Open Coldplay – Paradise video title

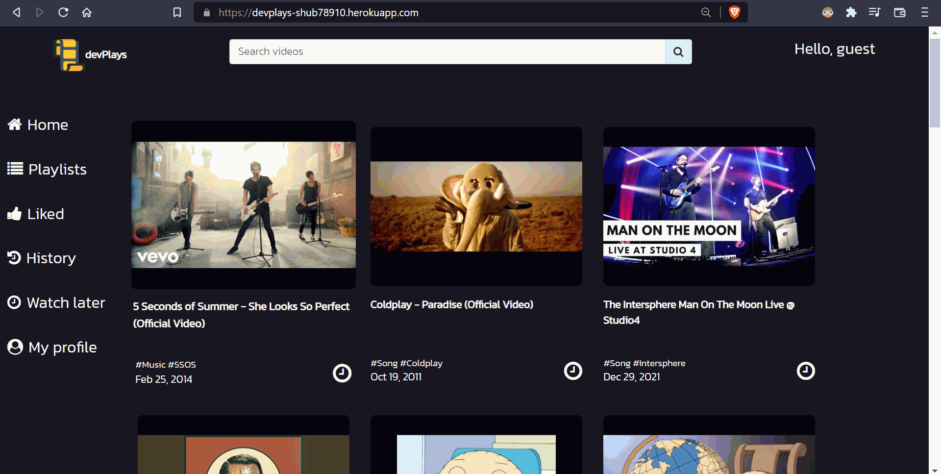coord(451,304)
